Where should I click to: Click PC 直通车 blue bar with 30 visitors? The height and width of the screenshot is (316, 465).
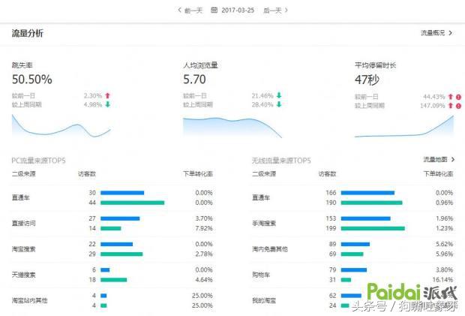tap(122, 193)
